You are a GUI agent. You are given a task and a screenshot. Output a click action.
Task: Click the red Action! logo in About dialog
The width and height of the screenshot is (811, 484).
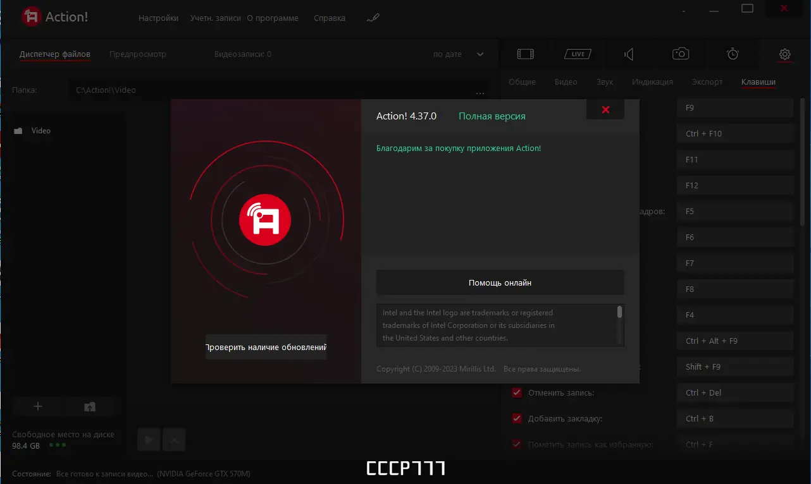(265, 221)
